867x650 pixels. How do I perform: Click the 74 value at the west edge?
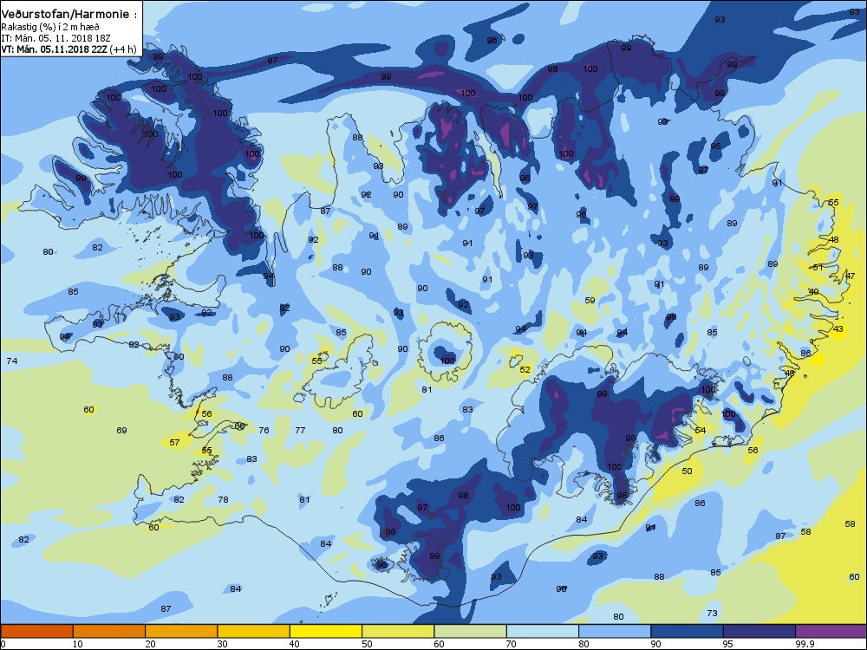[12, 361]
